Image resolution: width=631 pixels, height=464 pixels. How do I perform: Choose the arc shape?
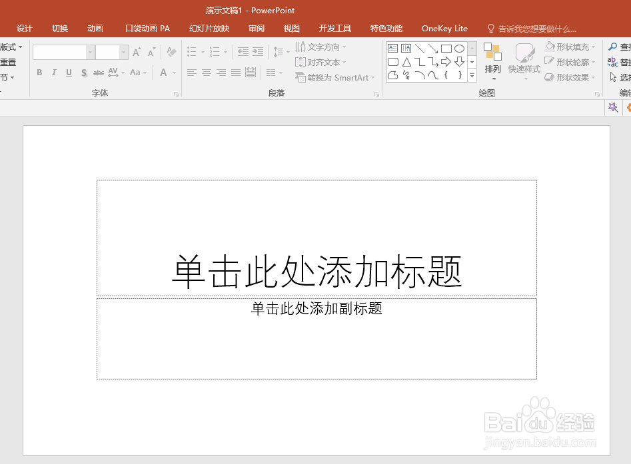tap(420, 75)
